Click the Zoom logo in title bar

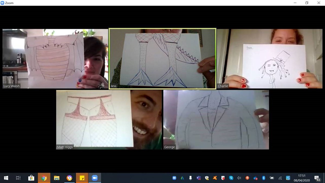tap(2, 3)
